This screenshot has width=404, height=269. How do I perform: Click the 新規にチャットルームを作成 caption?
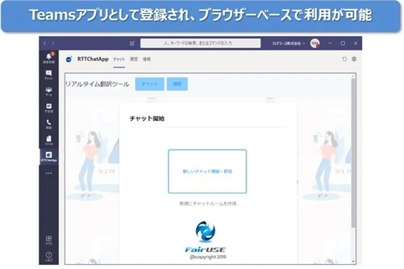(x=208, y=204)
